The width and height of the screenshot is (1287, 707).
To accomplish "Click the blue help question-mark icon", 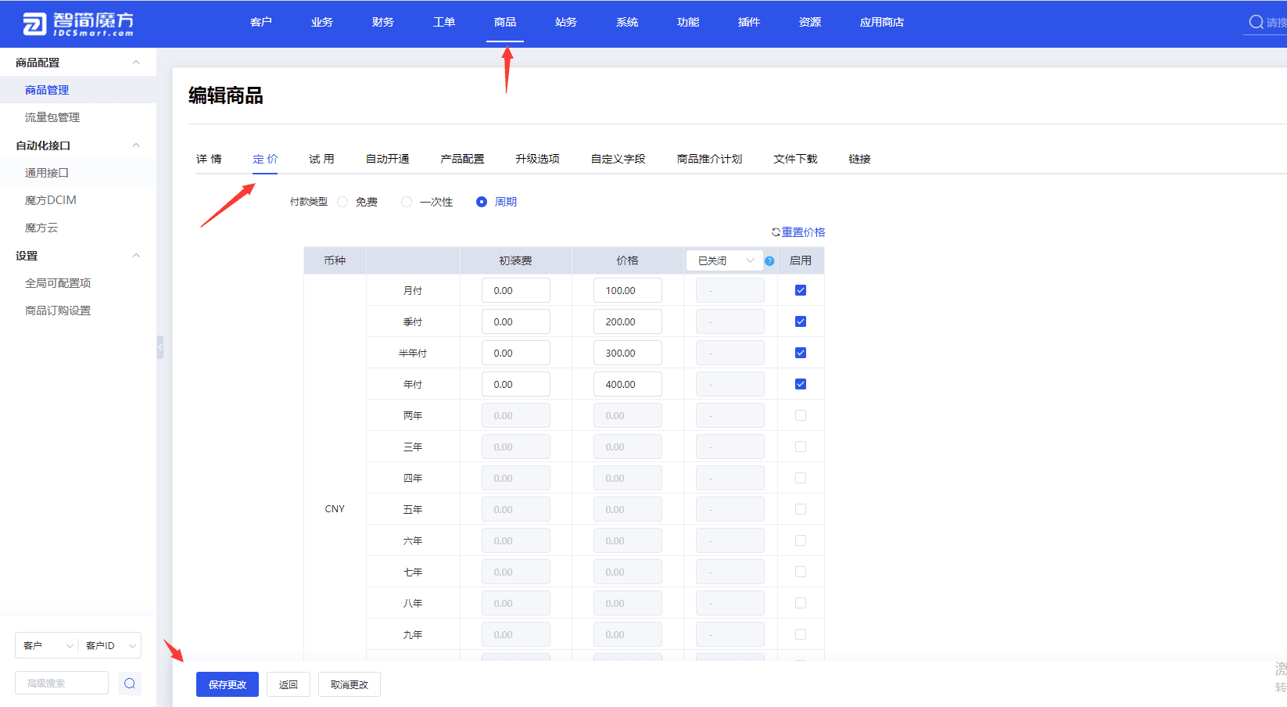I will 769,260.
